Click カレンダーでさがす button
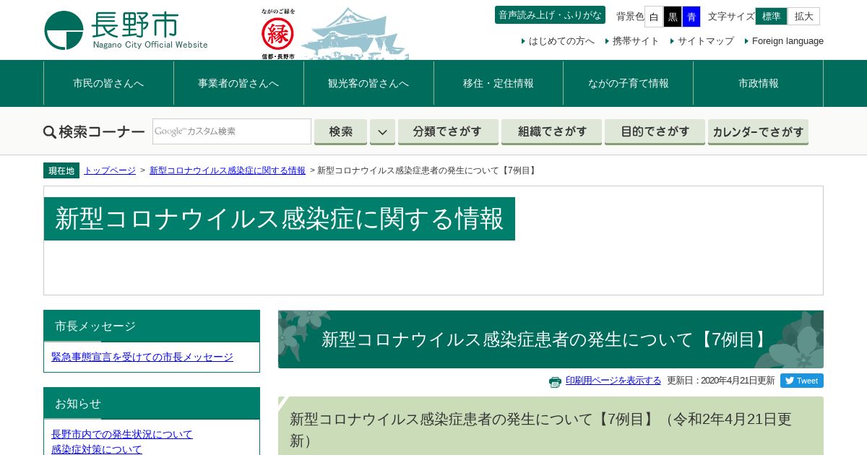The height and width of the screenshot is (455, 867). click(758, 131)
